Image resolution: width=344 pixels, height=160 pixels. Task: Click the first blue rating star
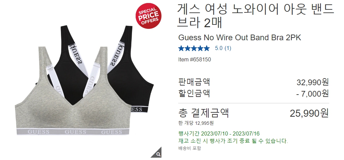181,48
